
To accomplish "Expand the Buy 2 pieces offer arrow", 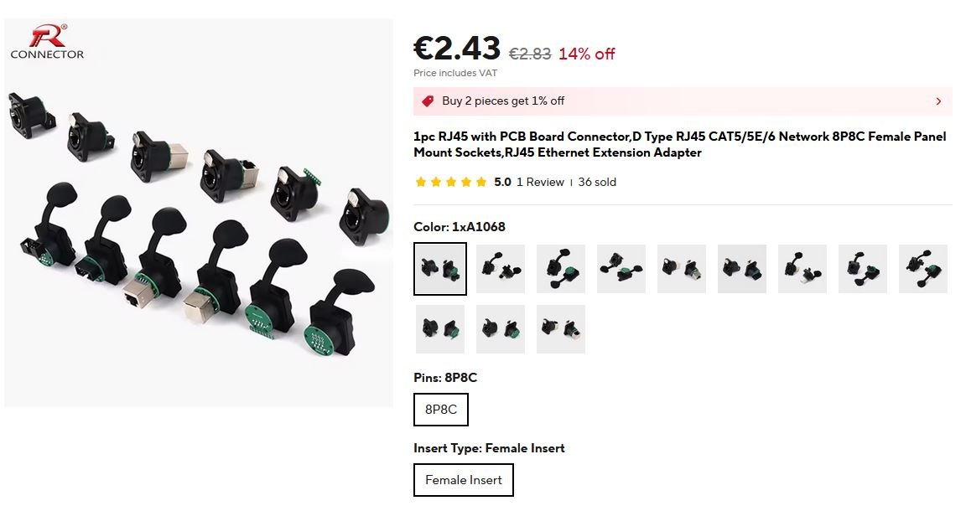I will [938, 101].
